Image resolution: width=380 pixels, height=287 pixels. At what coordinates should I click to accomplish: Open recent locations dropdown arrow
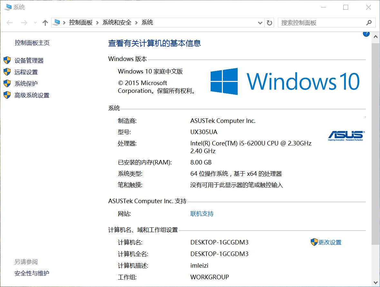[35, 23]
